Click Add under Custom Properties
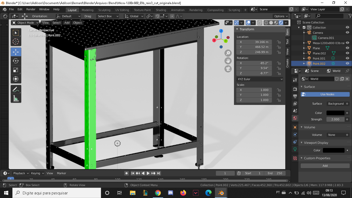This screenshot has height=198, width=352. tap(325, 166)
